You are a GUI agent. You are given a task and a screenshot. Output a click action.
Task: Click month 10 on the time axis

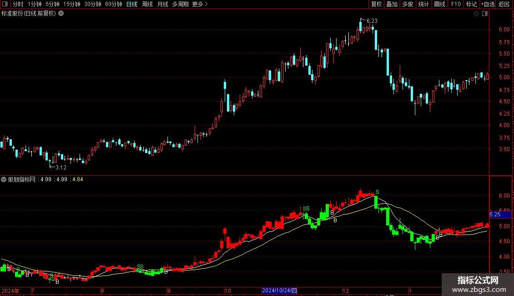228,291
